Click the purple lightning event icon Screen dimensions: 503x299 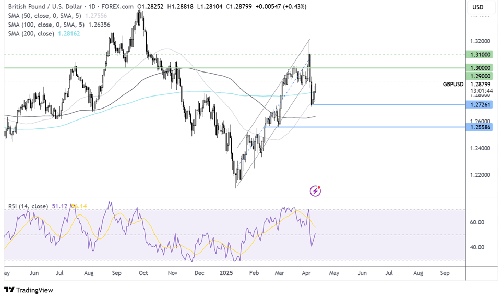pyautogui.click(x=315, y=191)
